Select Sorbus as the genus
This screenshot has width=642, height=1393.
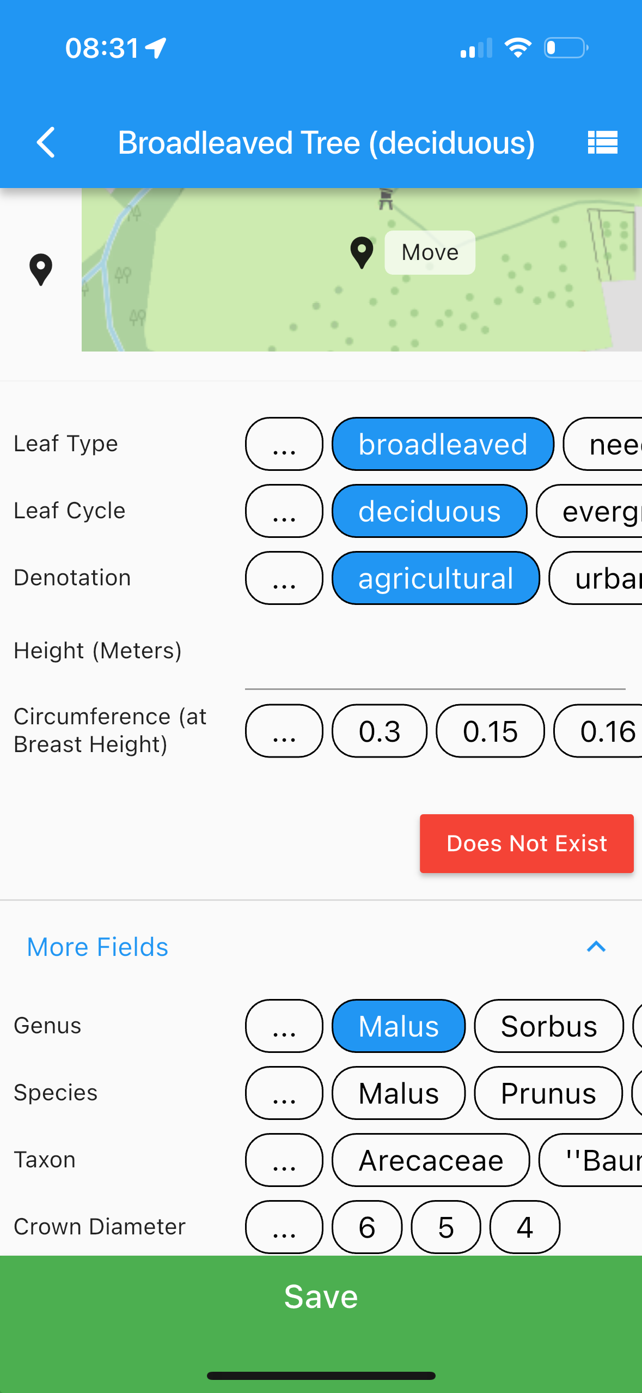pos(548,1026)
